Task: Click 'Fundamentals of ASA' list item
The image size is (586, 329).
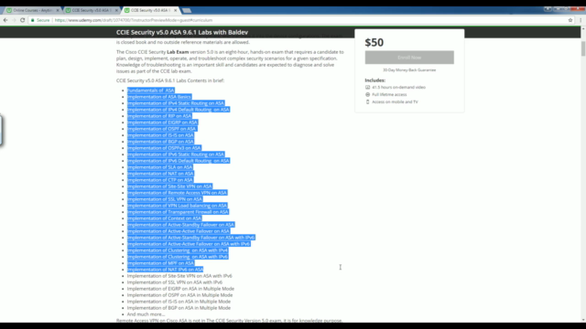Action: pos(150,90)
